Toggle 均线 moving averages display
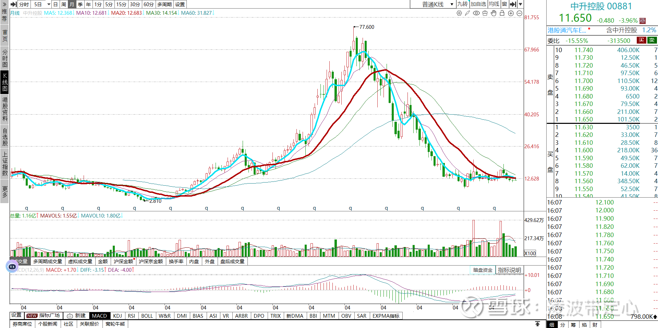Viewport: 658px width, 328px height. [x=494, y=4]
